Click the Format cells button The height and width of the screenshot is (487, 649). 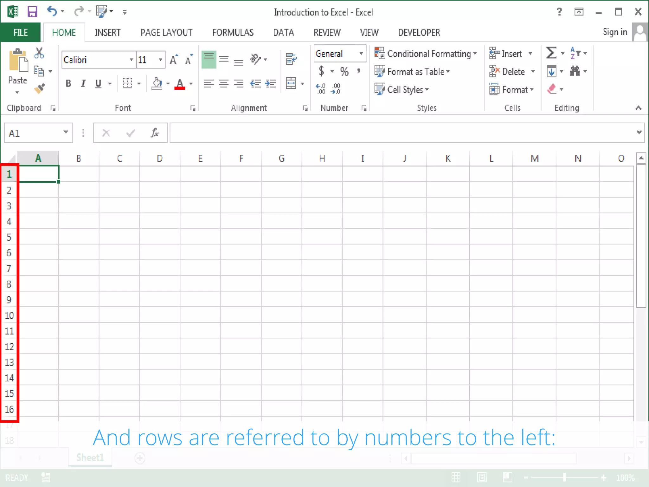pyautogui.click(x=511, y=90)
